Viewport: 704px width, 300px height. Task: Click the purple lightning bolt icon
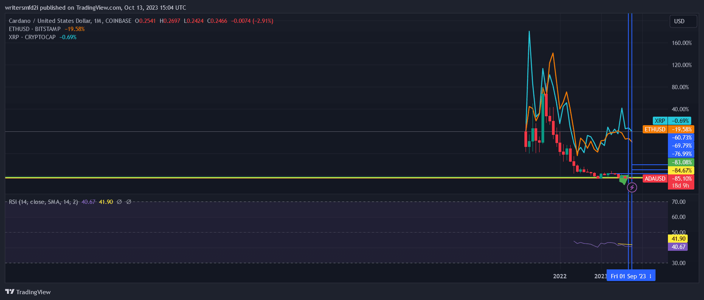632,188
